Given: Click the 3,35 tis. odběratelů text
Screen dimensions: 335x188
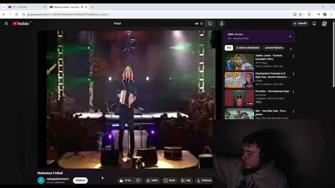Looking at the screenshot, I should pos(55,182).
